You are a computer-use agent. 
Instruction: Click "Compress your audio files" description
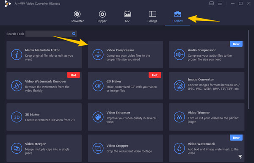click(210, 58)
